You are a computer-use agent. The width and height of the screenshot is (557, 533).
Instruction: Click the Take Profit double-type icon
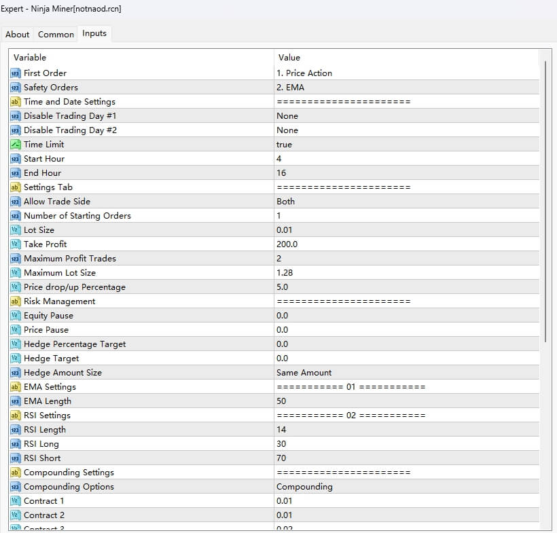click(x=15, y=244)
